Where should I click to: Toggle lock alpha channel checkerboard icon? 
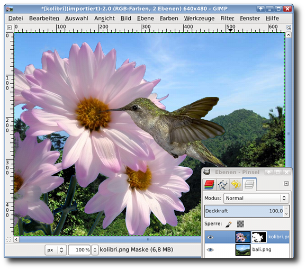click(240, 224)
